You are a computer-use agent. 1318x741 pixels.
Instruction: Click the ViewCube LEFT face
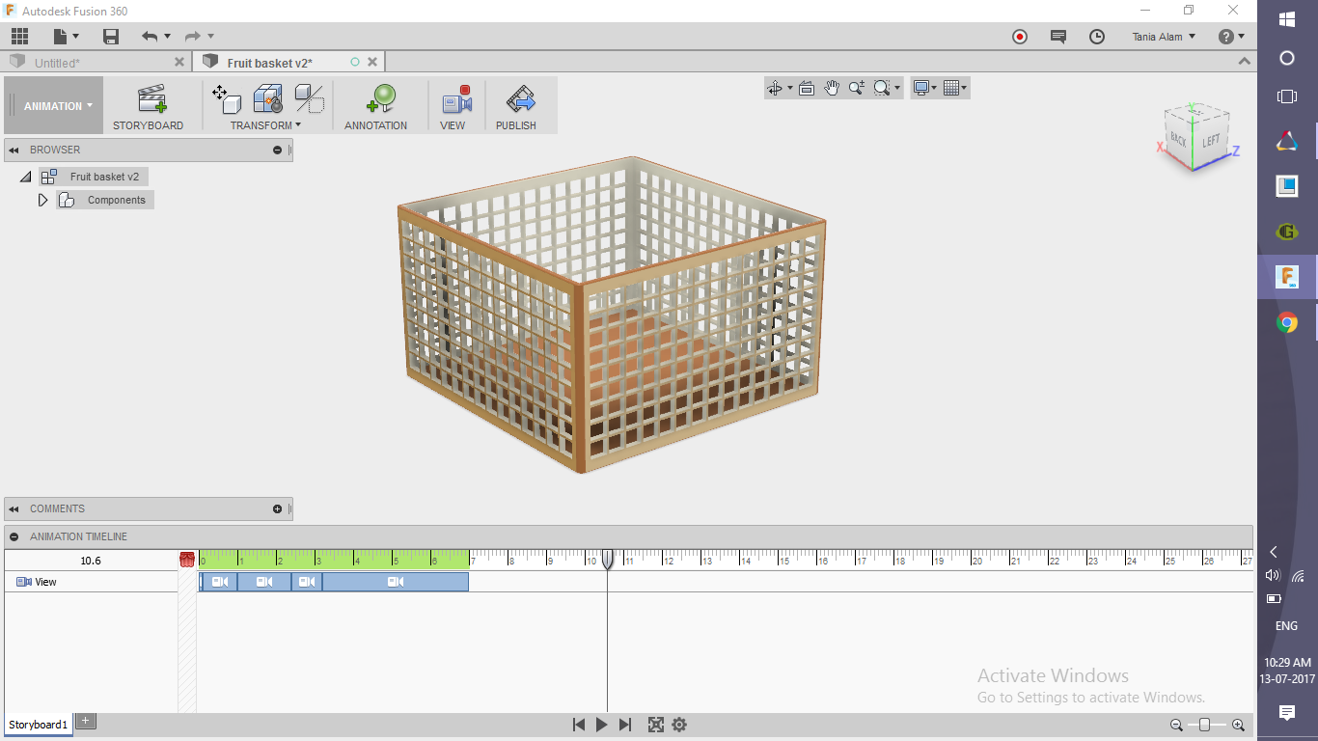point(1212,141)
